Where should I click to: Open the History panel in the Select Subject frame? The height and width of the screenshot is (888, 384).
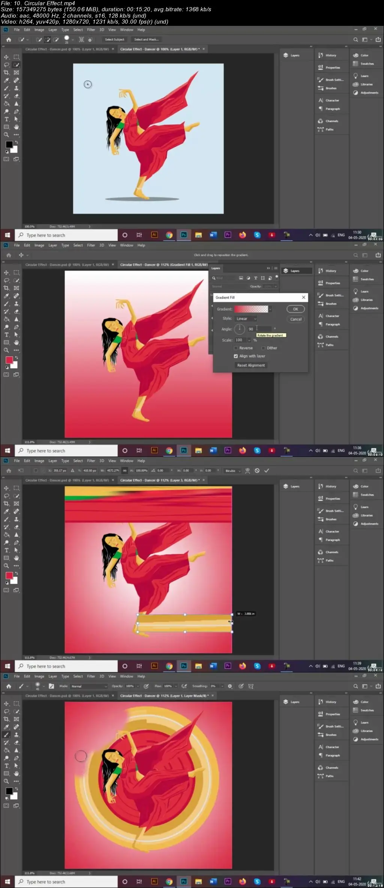(x=327, y=55)
